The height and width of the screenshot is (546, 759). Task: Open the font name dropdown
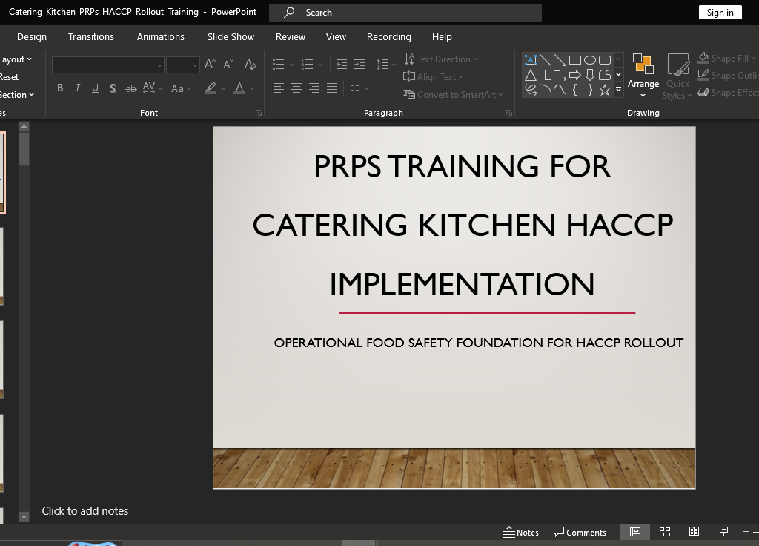coord(159,65)
